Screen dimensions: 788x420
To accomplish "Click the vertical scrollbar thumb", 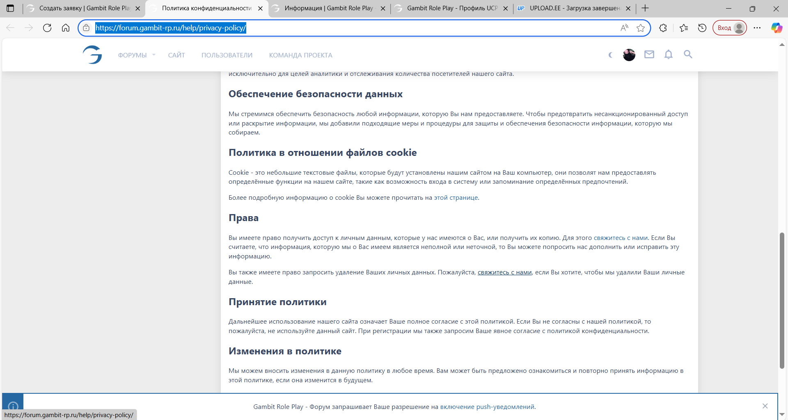I will click(x=782, y=300).
